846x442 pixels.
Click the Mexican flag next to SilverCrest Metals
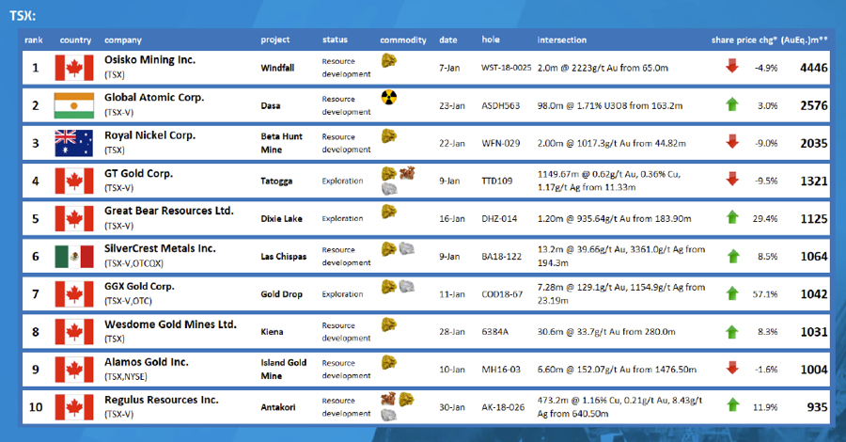coord(72,255)
